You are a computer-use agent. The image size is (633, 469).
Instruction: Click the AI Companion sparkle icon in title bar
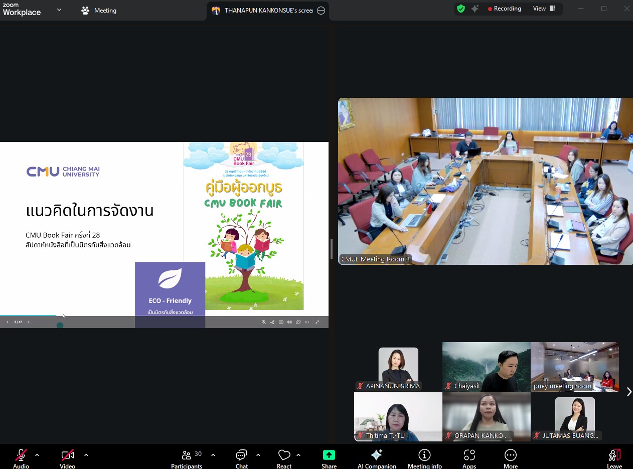pyautogui.click(x=474, y=9)
